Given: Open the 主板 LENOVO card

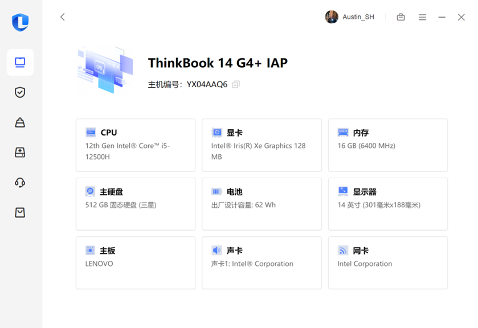Looking at the screenshot, I should pos(136,263).
